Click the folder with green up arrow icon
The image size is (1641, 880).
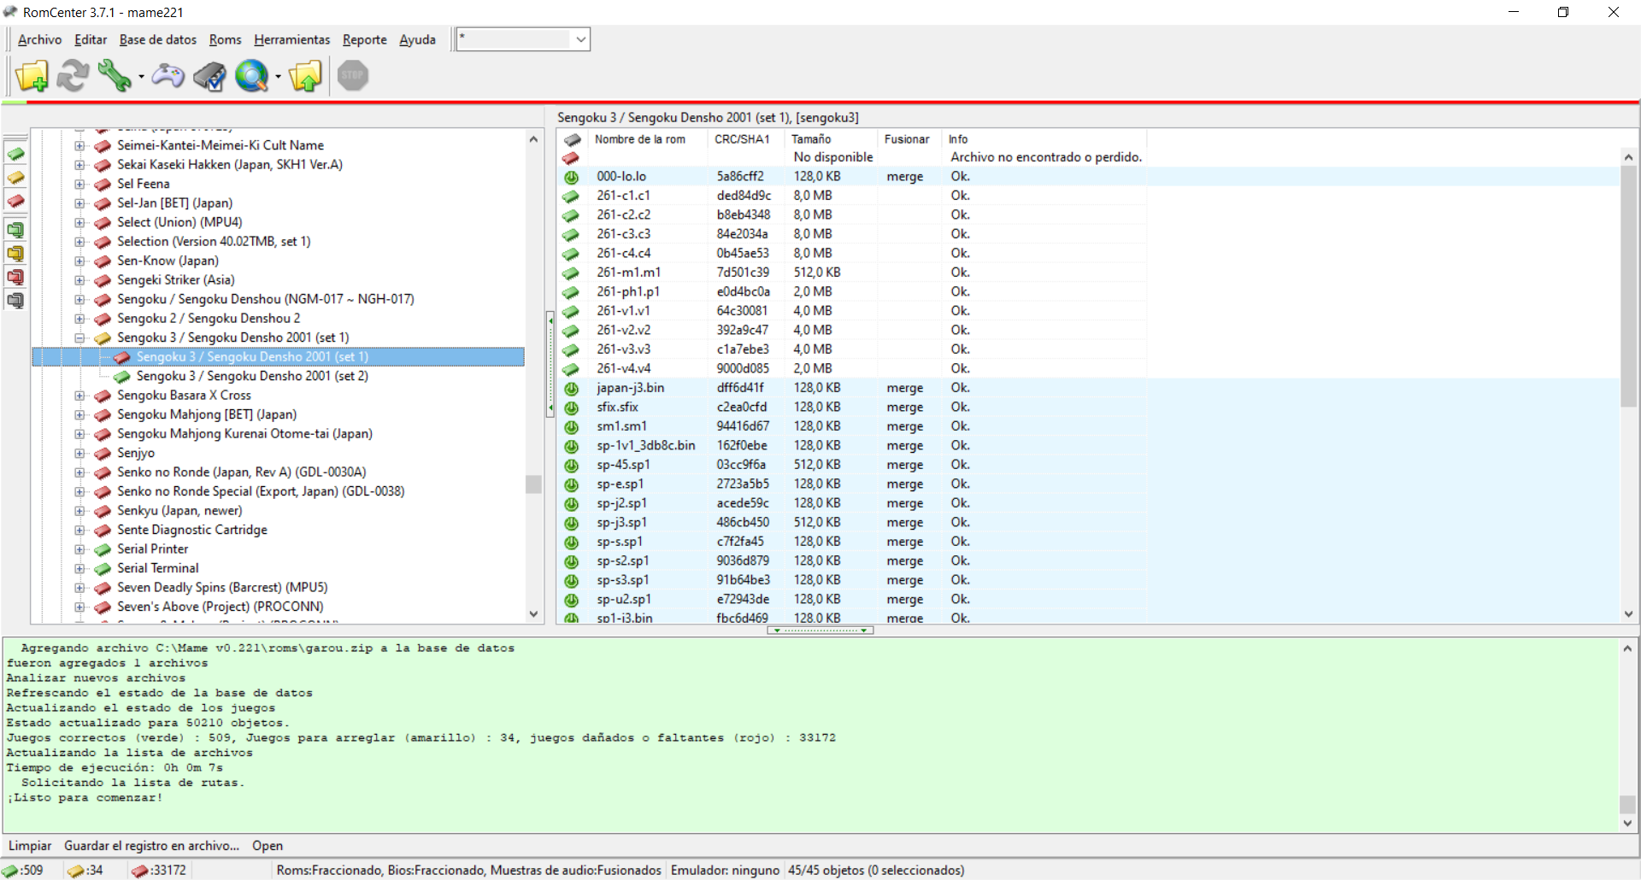(305, 76)
